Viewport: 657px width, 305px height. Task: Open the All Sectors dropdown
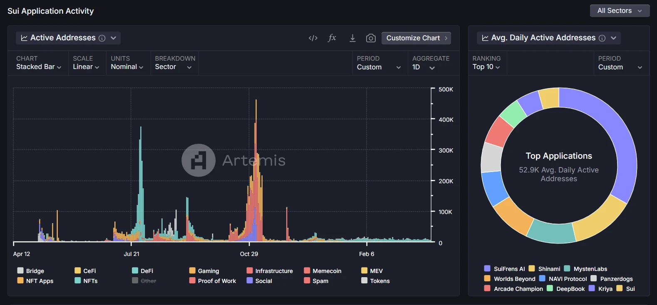(x=620, y=11)
